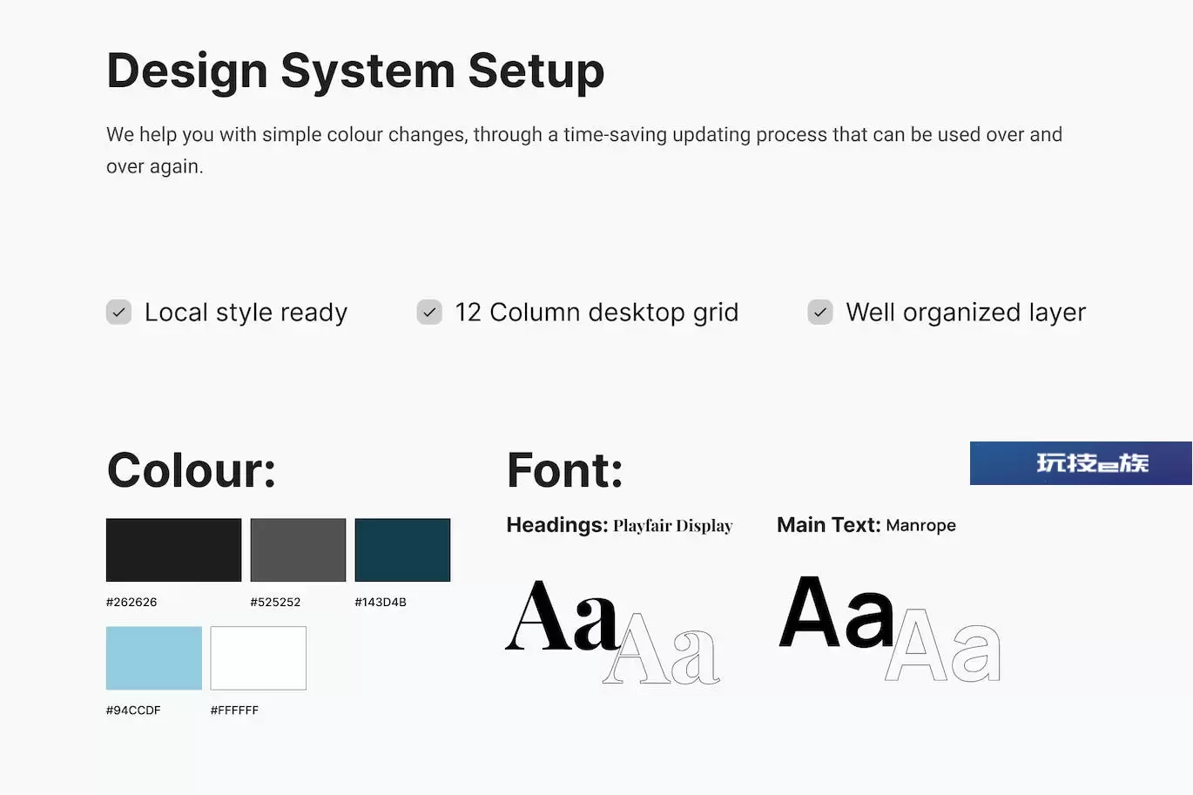Click the #143D4B hex code label
Viewport: 1193px width, 795px height.
(x=381, y=602)
